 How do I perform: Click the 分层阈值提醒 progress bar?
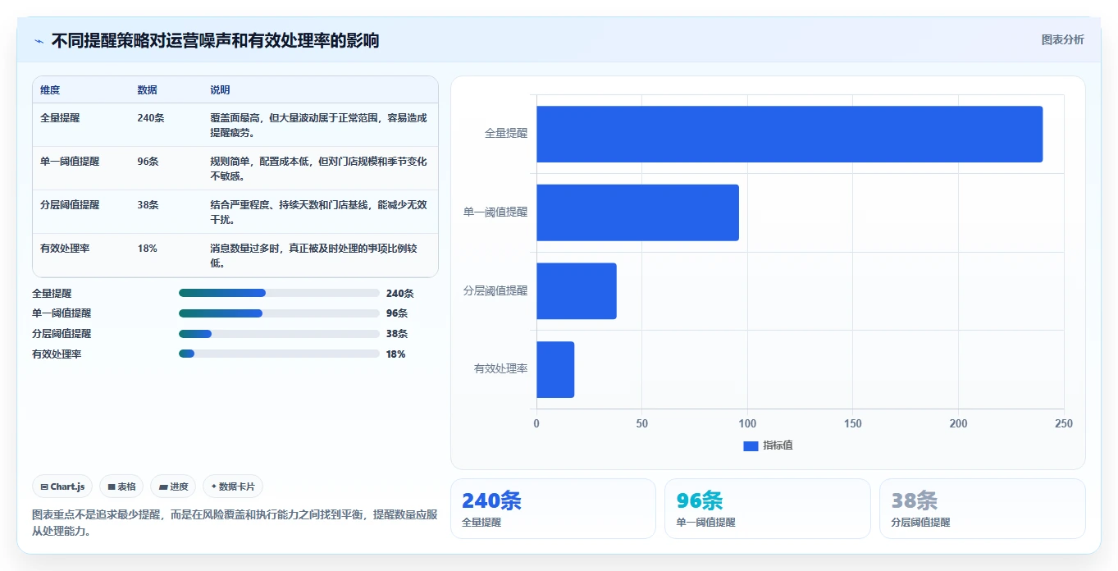coord(279,334)
